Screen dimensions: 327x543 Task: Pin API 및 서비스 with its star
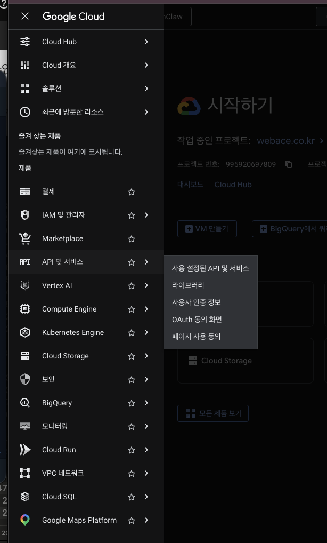tap(132, 262)
